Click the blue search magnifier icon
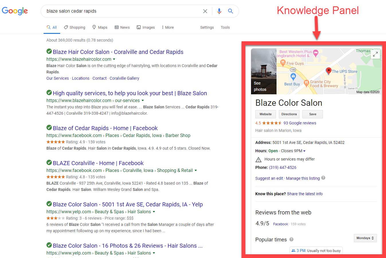This screenshot has height=258, width=386. click(230, 11)
